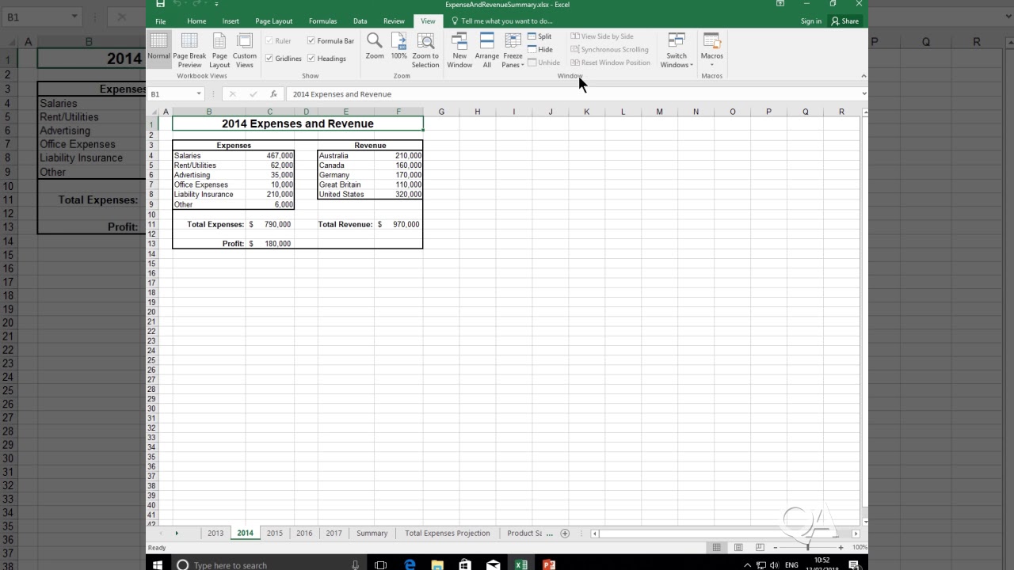The image size is (1014, 570).
Task: Open File Explorer from taskbar
Action: pyautogui.click(x=437, y=564)
